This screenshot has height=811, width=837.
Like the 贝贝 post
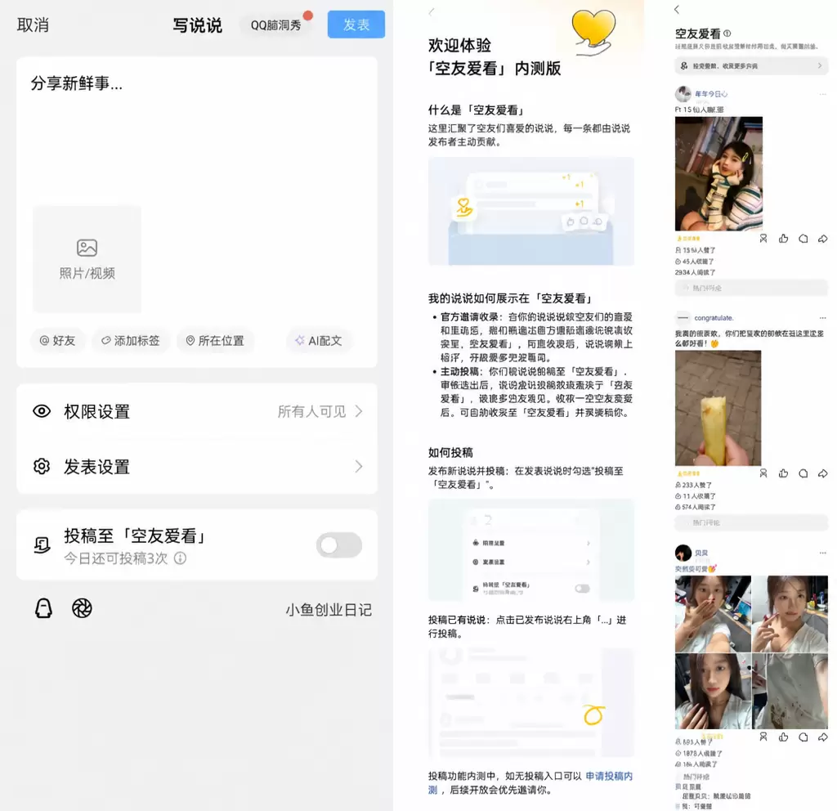click(x=783, y=737)
